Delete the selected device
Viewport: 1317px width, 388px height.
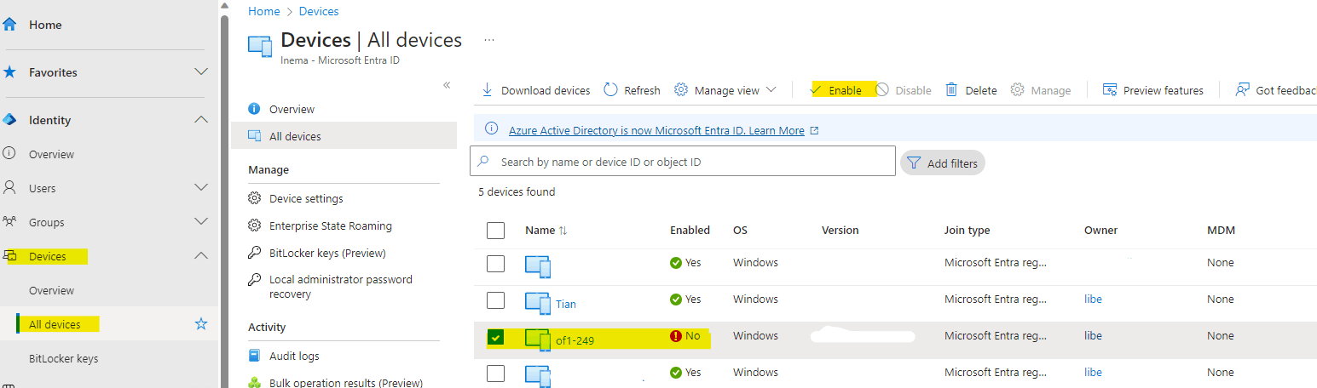click(971, 90)
